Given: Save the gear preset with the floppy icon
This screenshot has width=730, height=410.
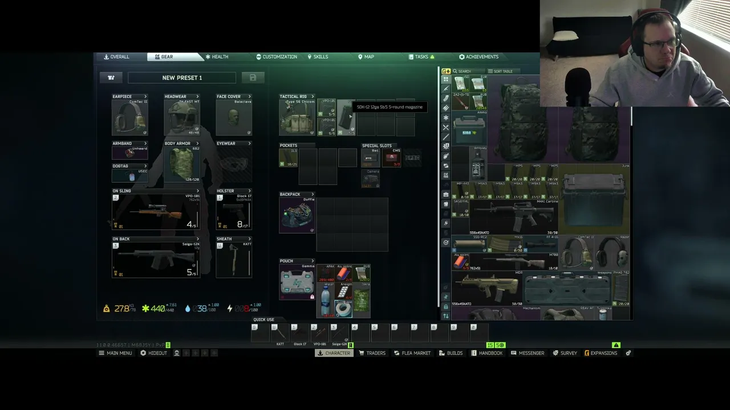Looking at the screenshot, I should point(253,77).
